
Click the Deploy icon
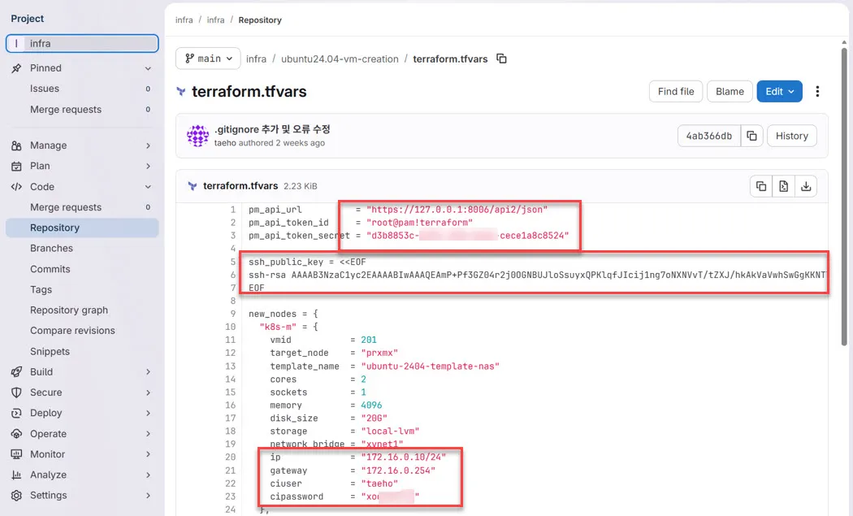tap(16, 413)
